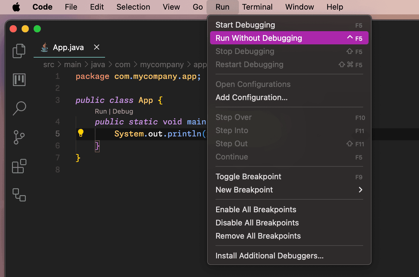Click the Java coffee cup icon on App.java tab

[44, 47]
